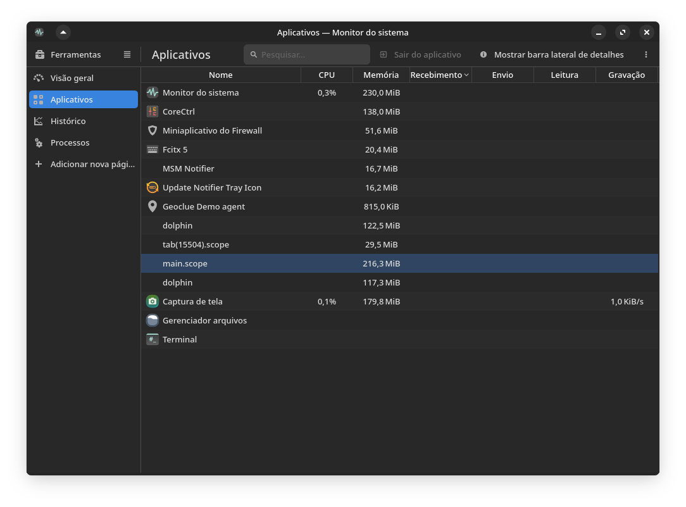Sort the list by CPU column
This screenshot has height=507, width=686.
pos(327,75)
